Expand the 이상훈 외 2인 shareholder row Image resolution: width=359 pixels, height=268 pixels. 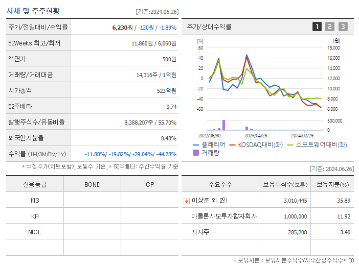coord(187,201)
